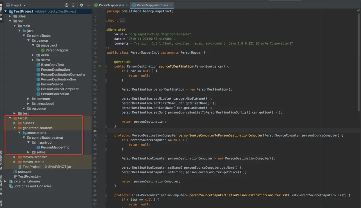
Task: Hide the Project panel with minus icon
Action: tap(88, 5)
